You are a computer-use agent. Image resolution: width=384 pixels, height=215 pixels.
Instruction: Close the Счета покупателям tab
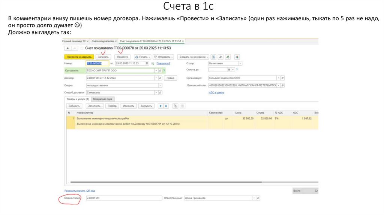click(116, 41)
